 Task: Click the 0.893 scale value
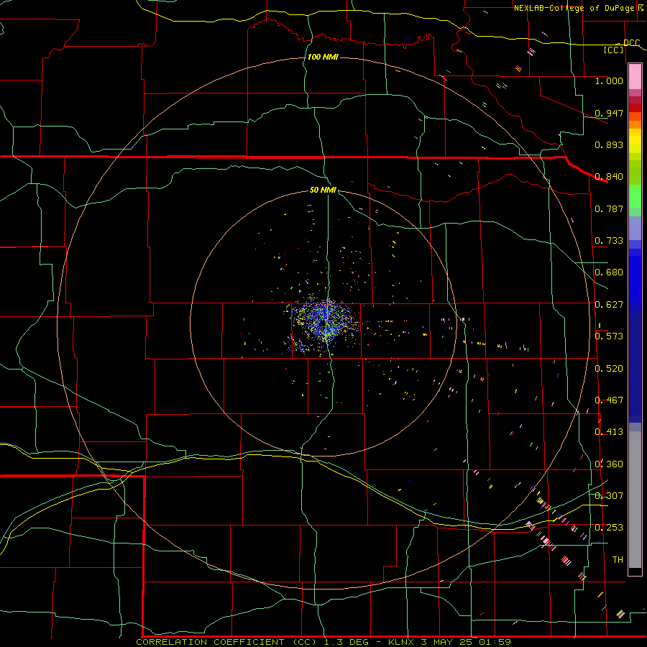pyautogui.click(x=609, y=144)
